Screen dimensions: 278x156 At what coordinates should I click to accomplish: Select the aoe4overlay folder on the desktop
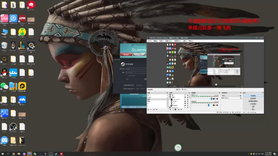click(x=22, y=141)
